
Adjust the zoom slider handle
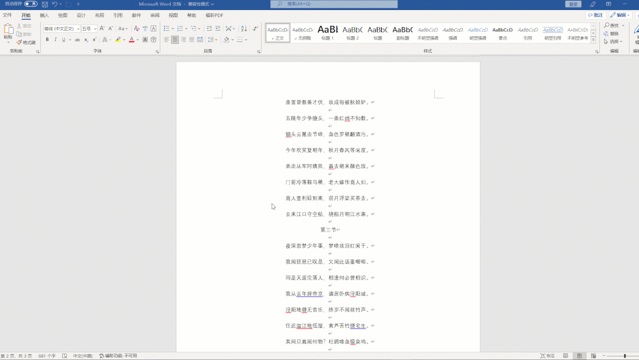click(x=625, y=356)
